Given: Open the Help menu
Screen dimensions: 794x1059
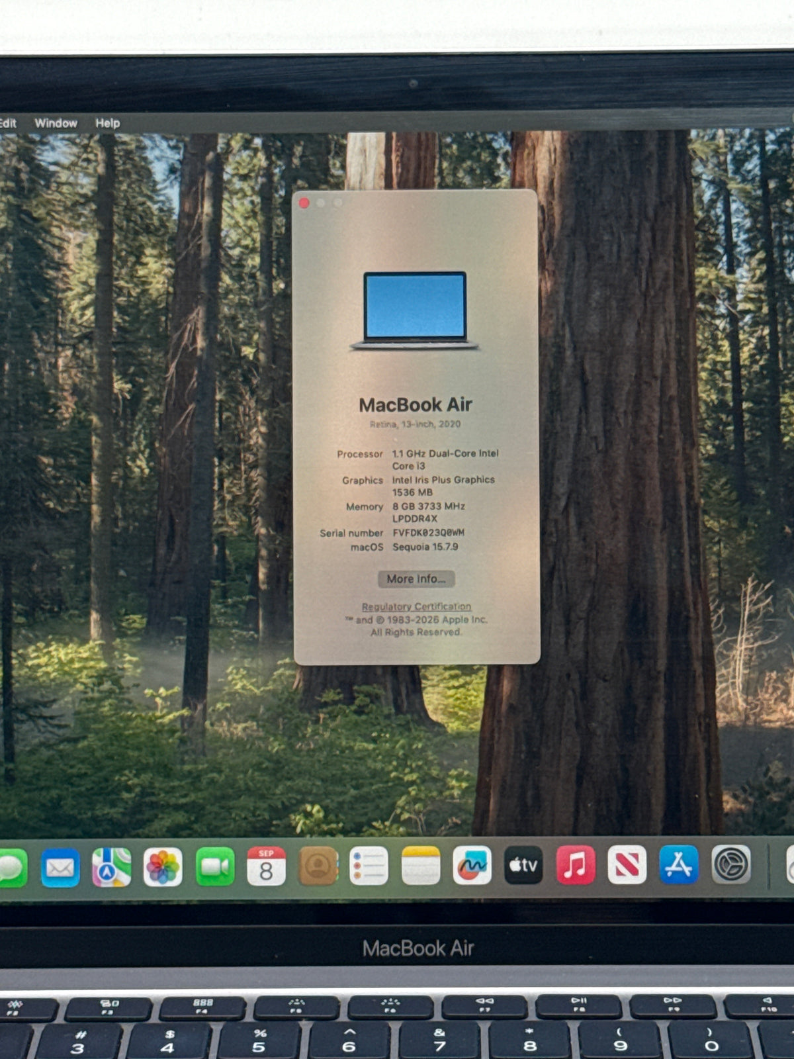Looking at the screenshot, I should tap(107, 123).
